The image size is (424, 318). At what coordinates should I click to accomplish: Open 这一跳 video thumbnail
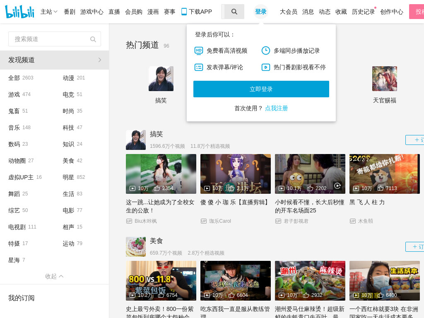(161, 174)
